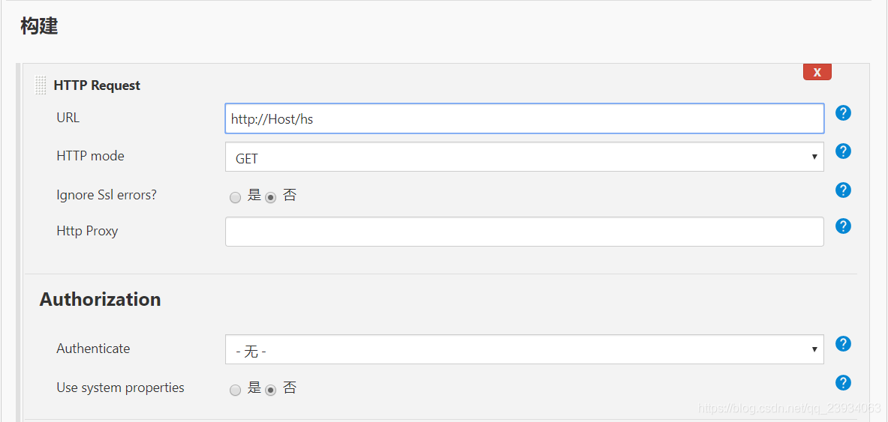Show help for HTTP mode
This screenshot has width=888, height=422.
coord(843,151)
